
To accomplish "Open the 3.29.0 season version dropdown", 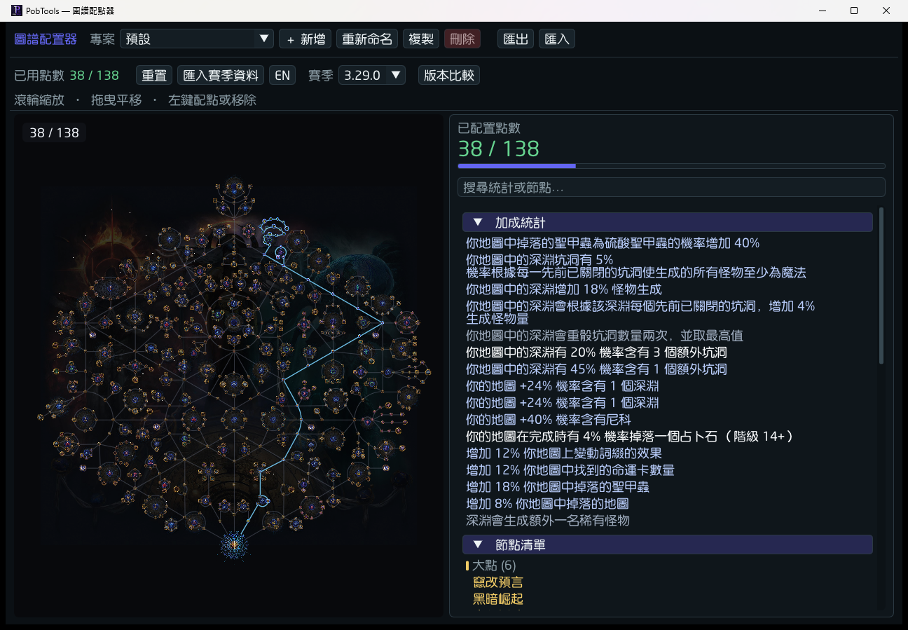I will 372,76.
